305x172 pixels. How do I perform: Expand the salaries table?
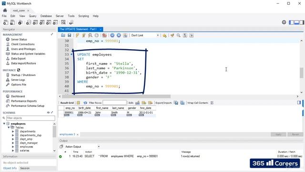click(x=13, y=150)
